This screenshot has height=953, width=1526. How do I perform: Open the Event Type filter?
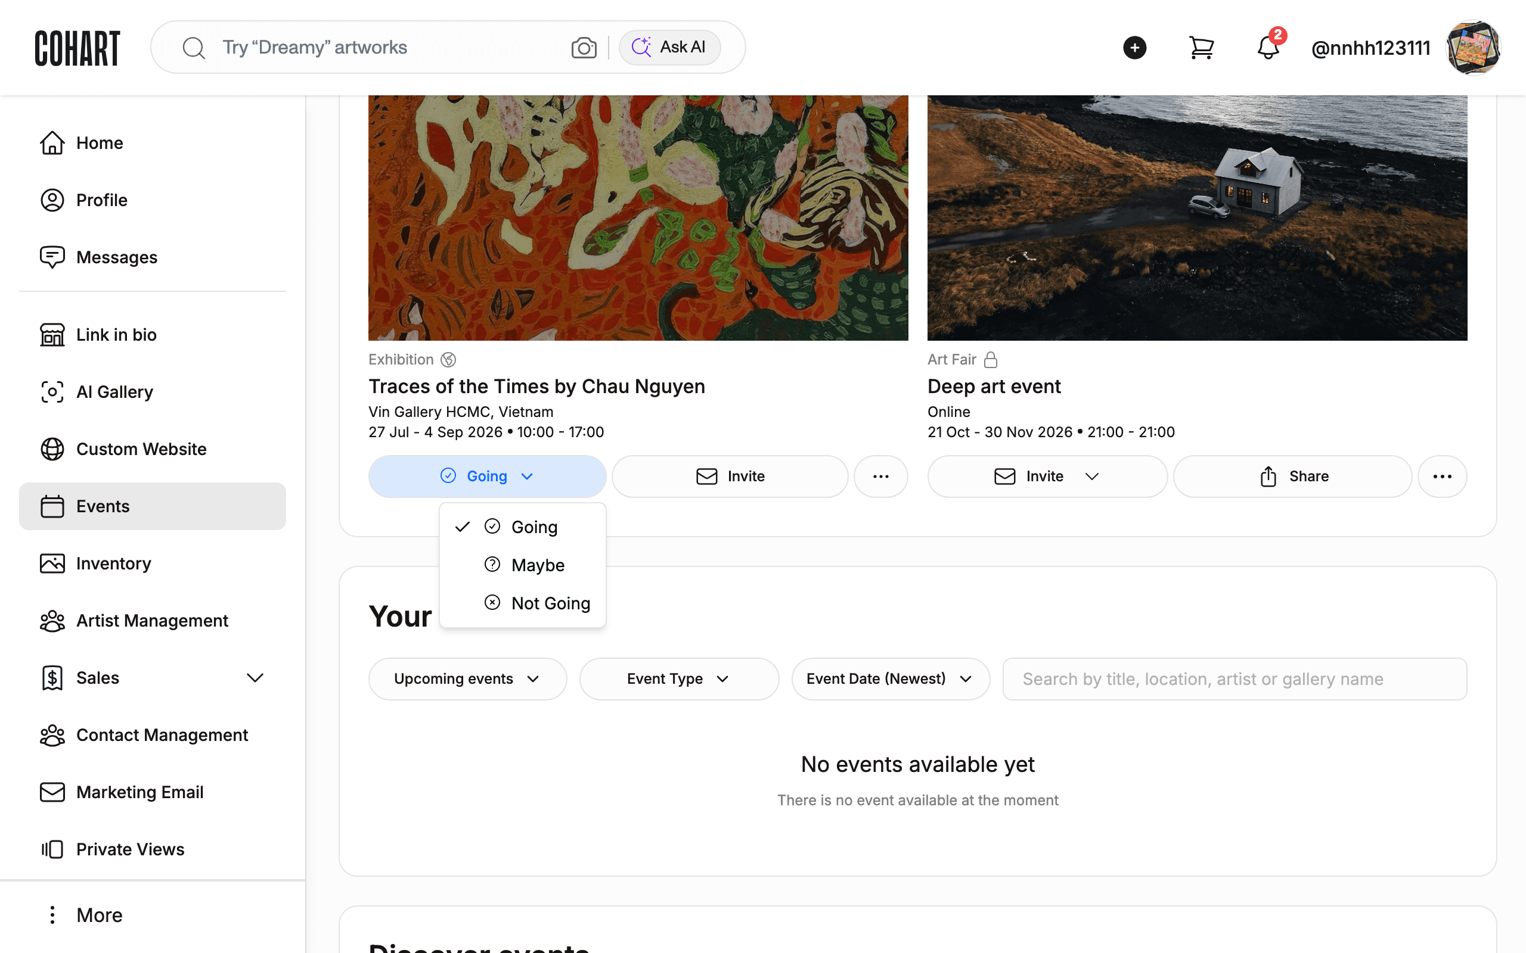coord(679,679)
